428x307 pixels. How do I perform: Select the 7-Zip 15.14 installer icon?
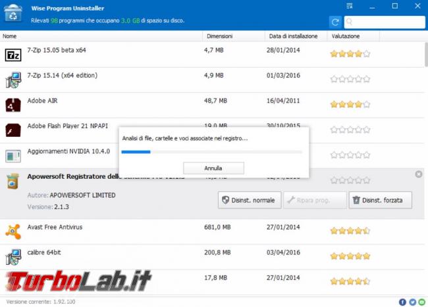[13, 80]
